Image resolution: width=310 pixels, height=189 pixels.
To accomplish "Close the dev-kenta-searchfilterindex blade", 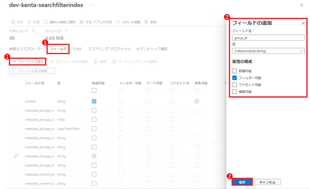I will pyautogui.click(x=301, y=5).
